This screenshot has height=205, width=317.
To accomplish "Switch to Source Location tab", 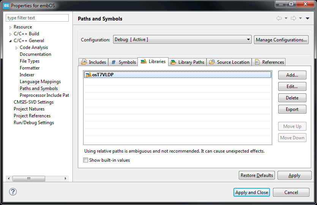I will point(229,62).
